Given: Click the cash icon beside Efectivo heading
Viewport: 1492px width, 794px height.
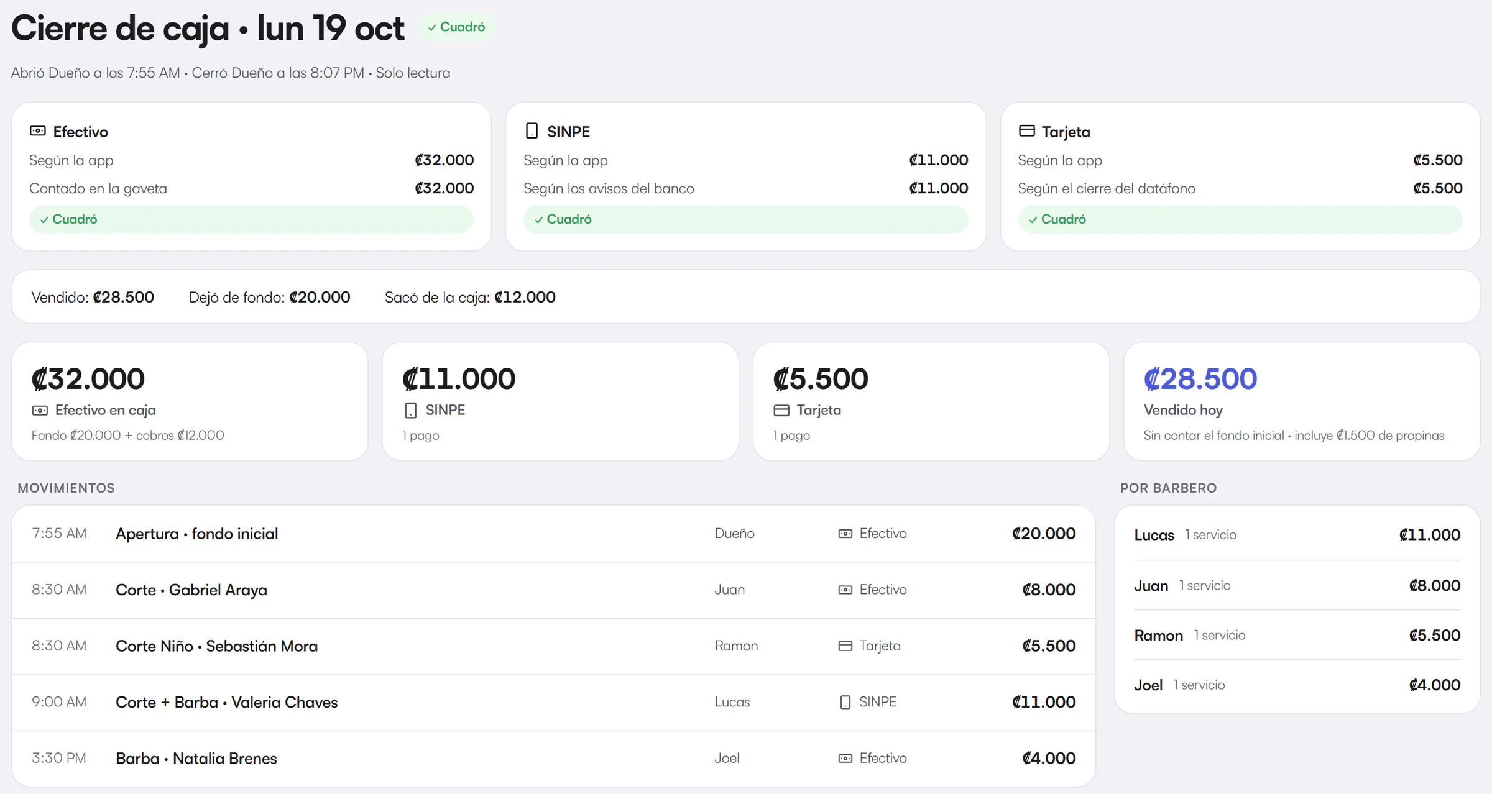Looking at the screenshot, I should (x=38, y=131).
